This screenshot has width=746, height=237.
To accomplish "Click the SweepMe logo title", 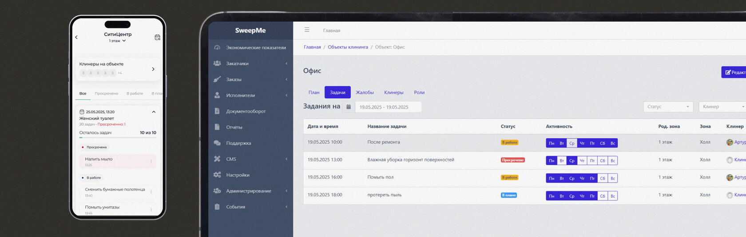I will point(250,31).
